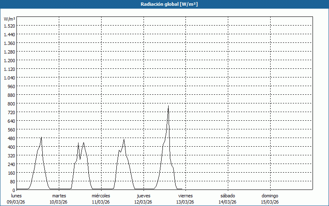329x206 pixels.
Task: Click the 09/03/26 date label
Action: 16,202
